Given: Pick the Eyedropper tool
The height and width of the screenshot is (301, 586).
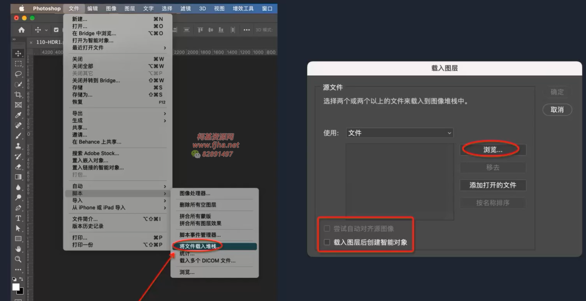Looking at the screenshot, I should (18, 116).
